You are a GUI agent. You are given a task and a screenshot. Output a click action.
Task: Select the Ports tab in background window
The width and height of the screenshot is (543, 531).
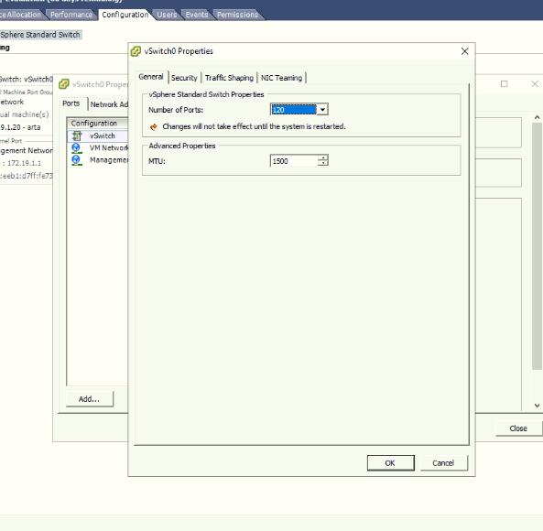pyautogui.click(x=71, y=103)
